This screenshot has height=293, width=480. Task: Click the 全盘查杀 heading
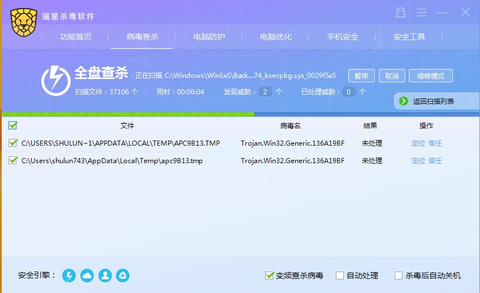point(101,73)
